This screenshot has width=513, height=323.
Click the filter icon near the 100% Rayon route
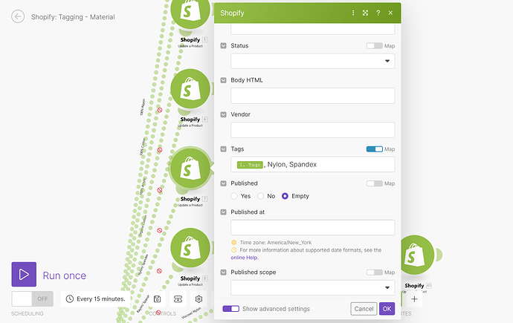[160, 110]
